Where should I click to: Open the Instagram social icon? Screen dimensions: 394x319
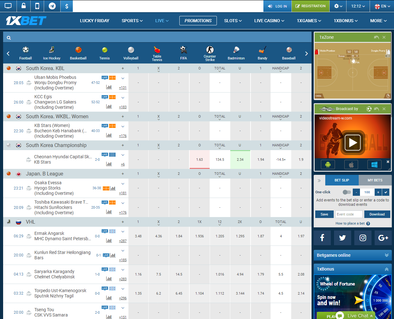363,238
